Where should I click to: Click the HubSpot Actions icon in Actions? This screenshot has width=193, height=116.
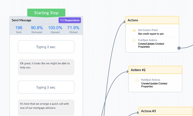click(x=134, y=40)
